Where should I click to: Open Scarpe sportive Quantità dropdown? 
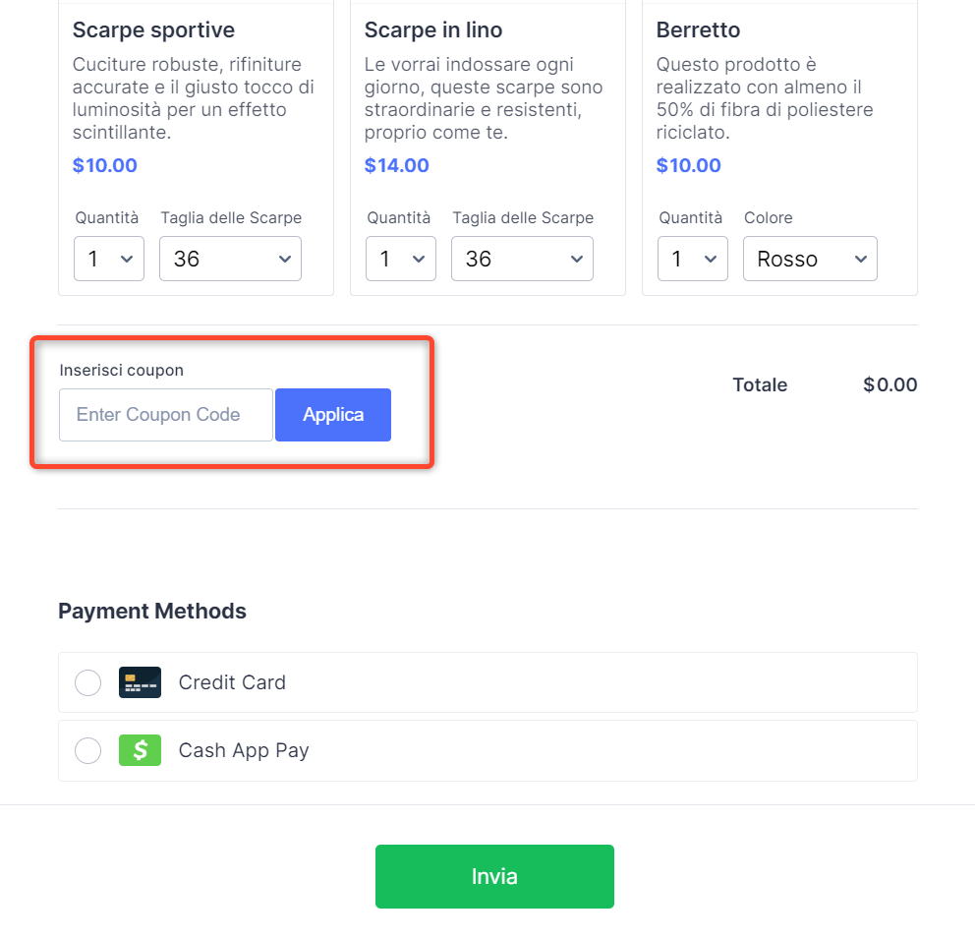pos(109,259)
